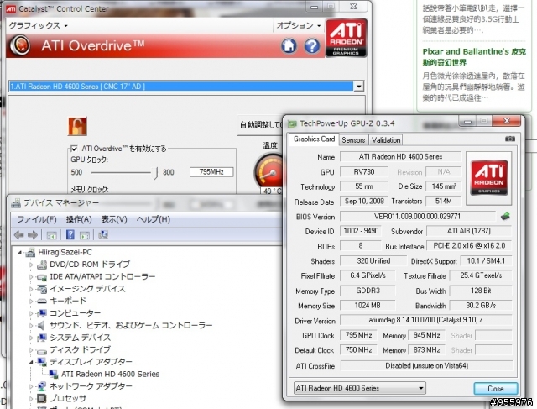Click Device Manager show console tree icon

tap(51, 235)
